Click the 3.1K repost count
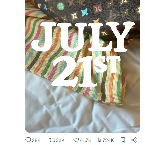 pyautogui.click(x=60, y=140)
